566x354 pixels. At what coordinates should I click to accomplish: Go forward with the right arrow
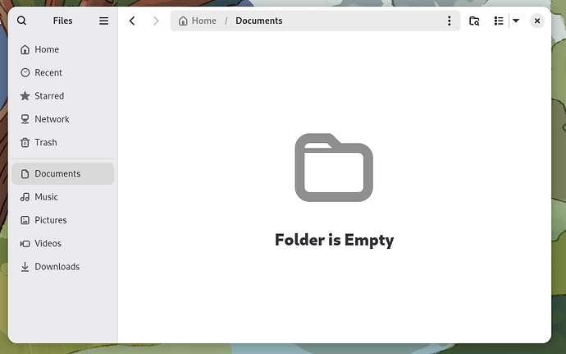(156, 21)
